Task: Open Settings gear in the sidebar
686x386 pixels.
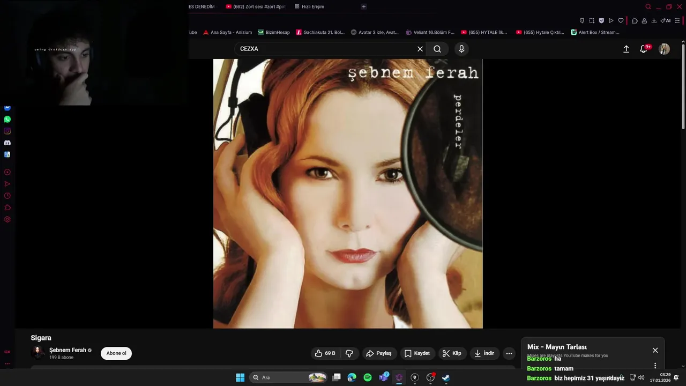Action: tap(7, 219)
